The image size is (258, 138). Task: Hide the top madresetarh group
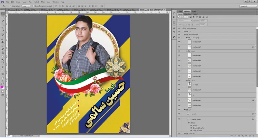[179, 28]
